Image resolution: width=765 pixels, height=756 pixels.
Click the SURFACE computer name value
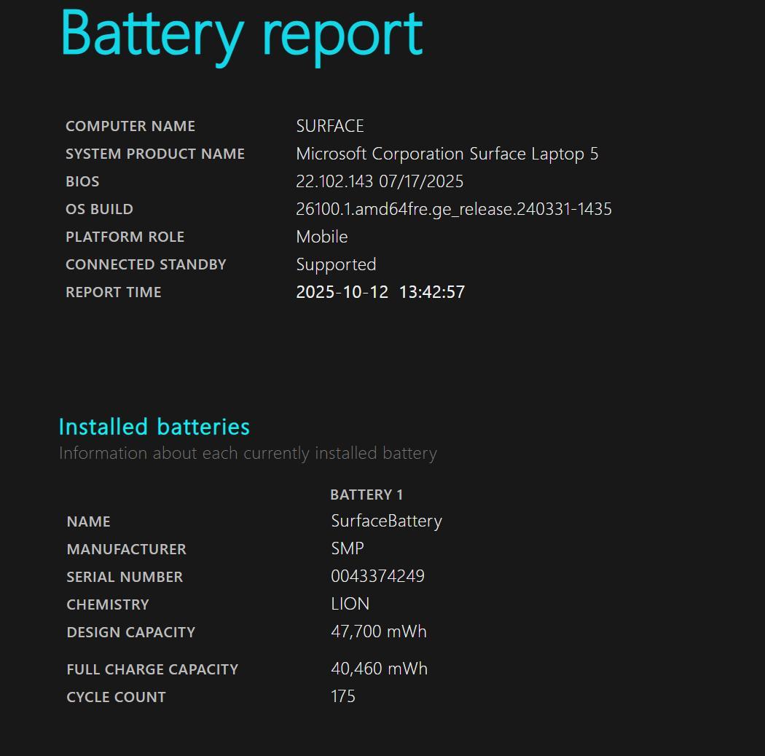329,125
